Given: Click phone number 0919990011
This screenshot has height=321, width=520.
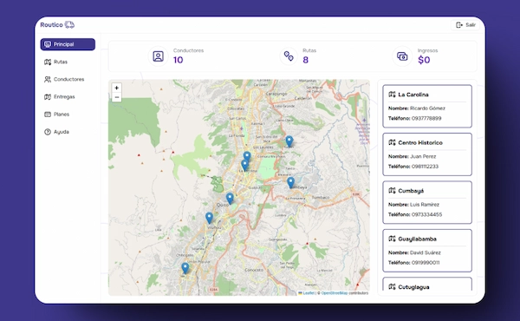Looking at the screenshot, I should tap(426, 263).
